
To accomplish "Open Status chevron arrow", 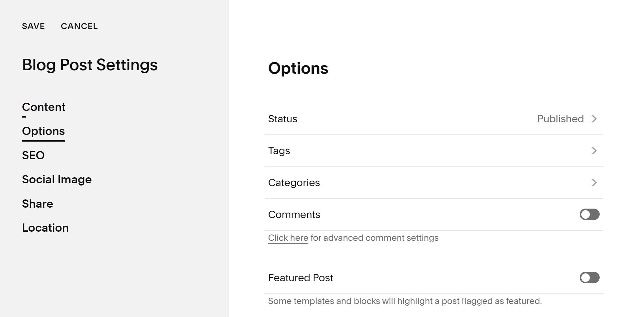I will coord(594,119).
